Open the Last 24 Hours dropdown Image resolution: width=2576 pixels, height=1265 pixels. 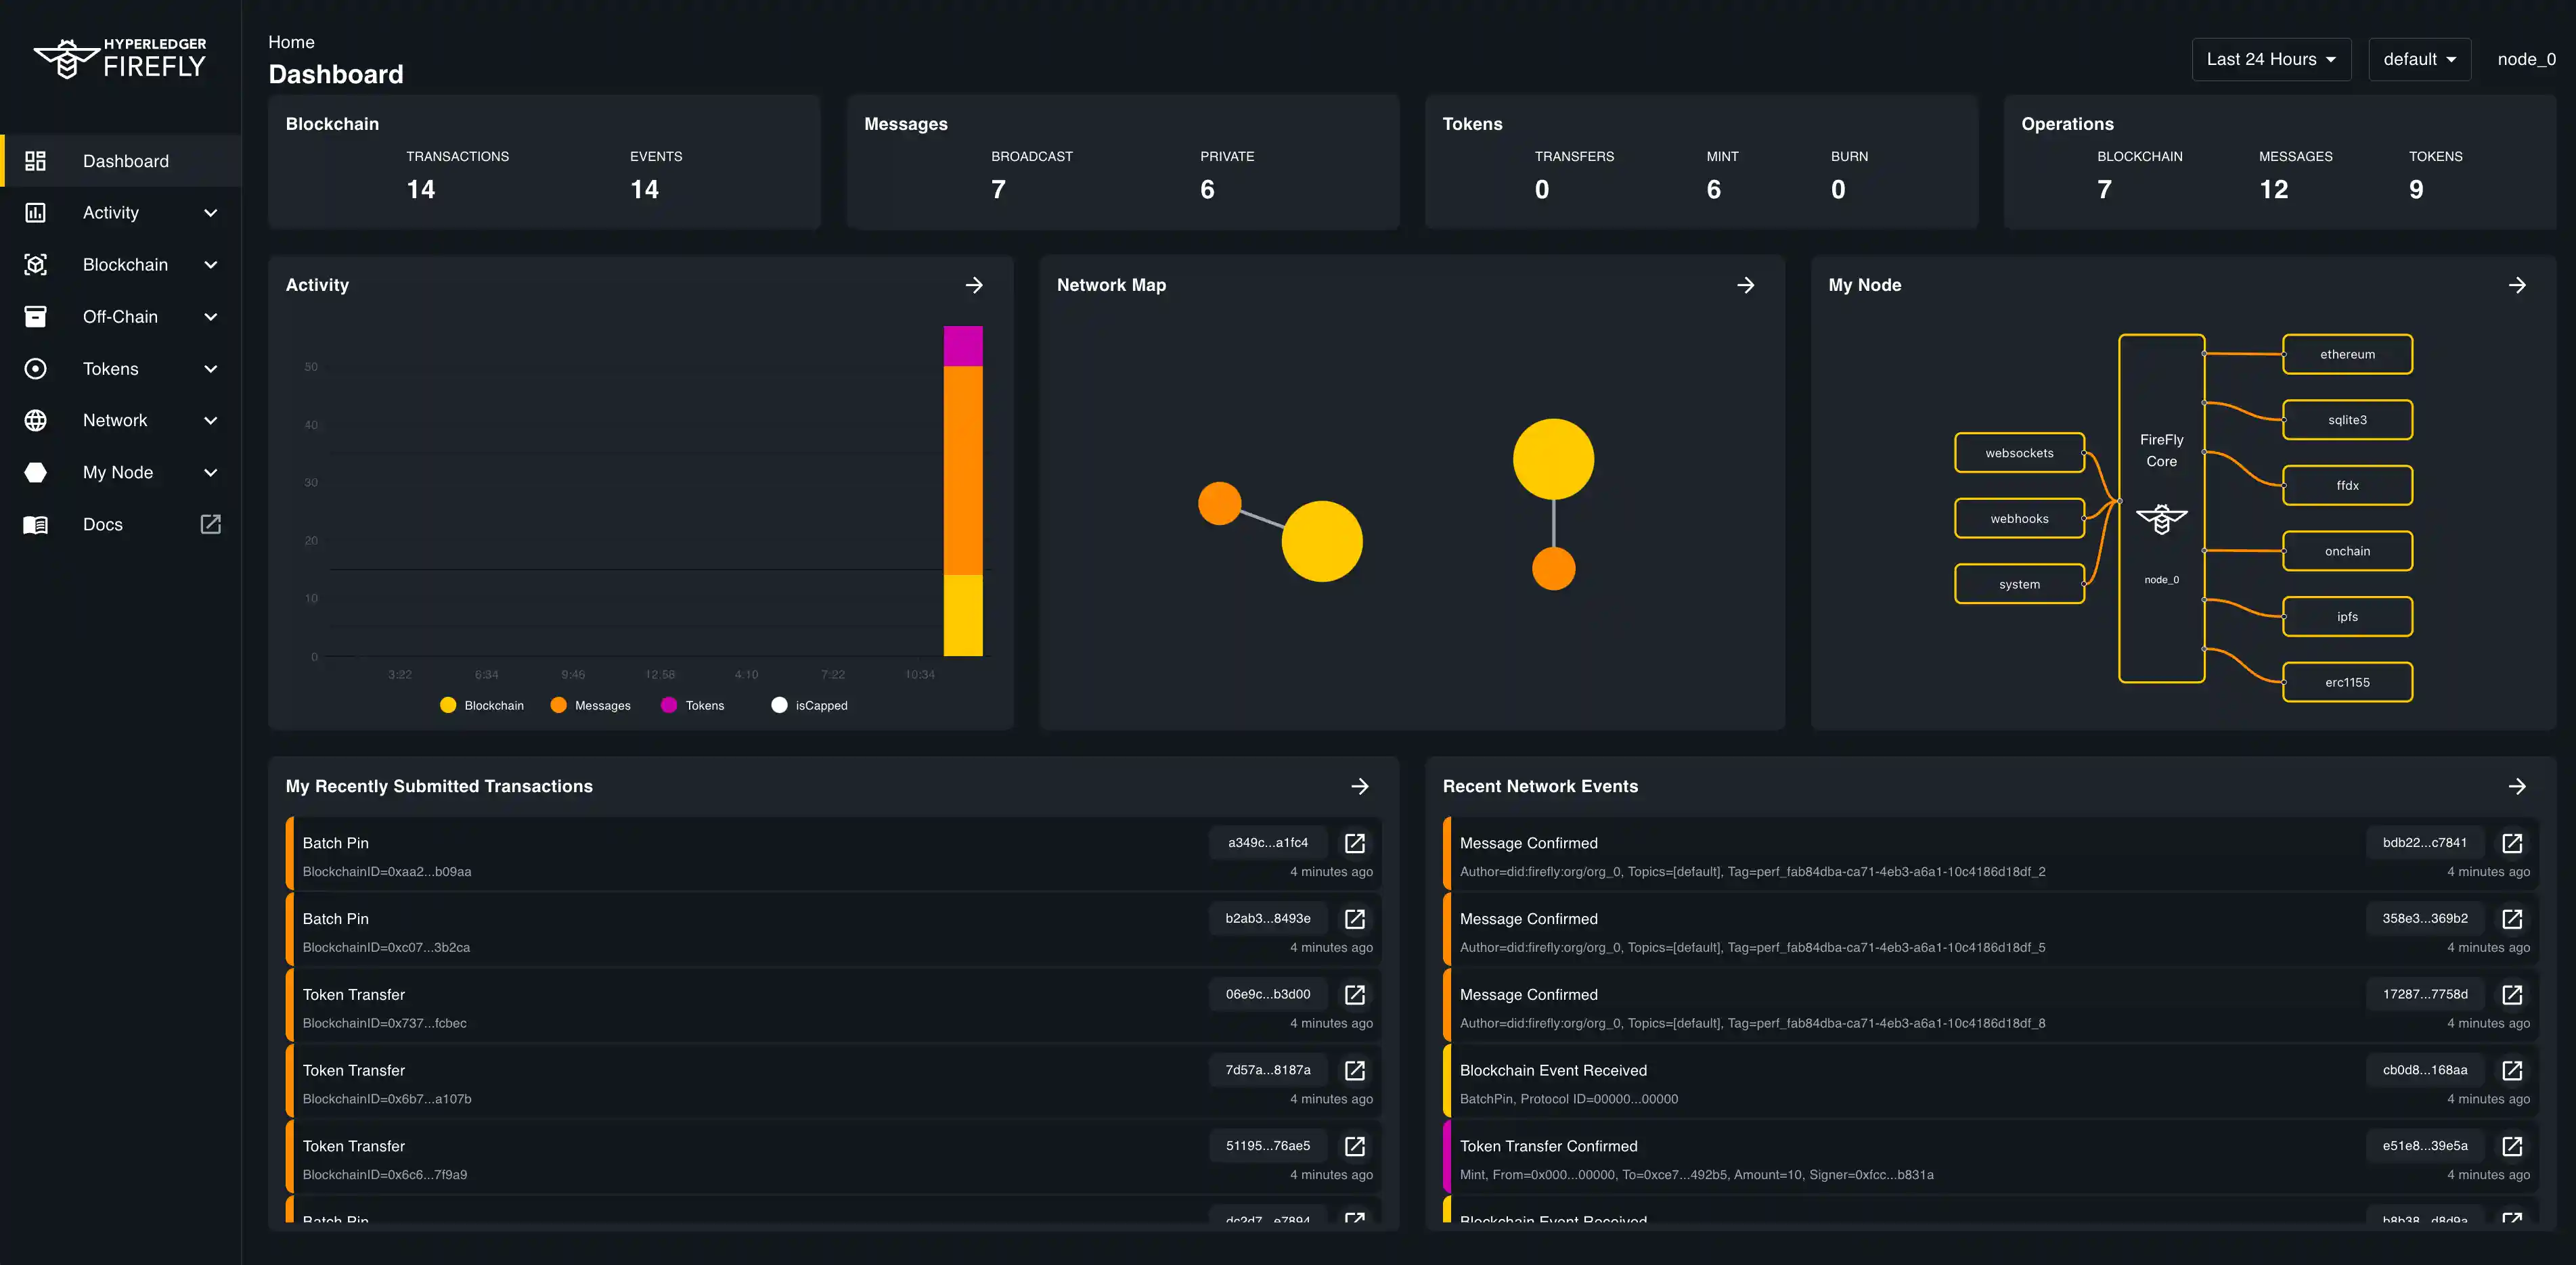pyautogui.click(x=2271, y=59)
